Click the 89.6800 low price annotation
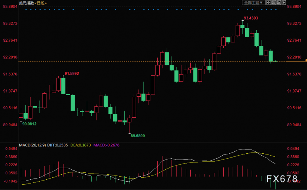Screen dimensions: 307x190 click(x=138, y=136)
